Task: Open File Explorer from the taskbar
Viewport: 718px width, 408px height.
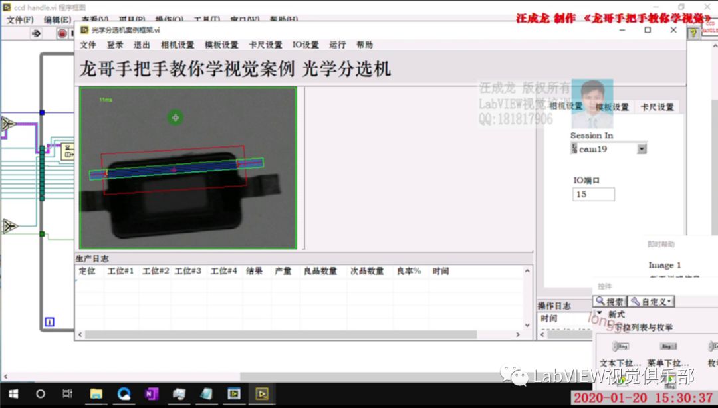Action: click(96, 394)
